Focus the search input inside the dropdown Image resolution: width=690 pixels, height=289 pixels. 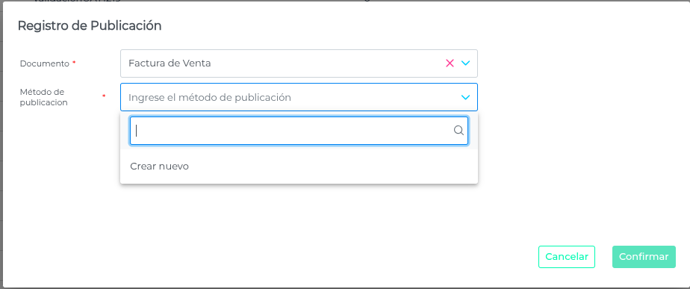[x=299, y=131]
